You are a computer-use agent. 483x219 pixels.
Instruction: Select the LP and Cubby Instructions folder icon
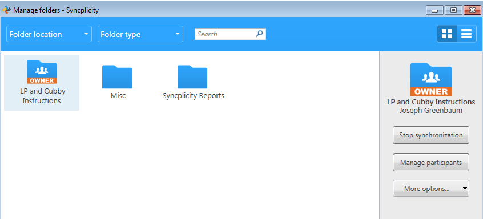42,72
